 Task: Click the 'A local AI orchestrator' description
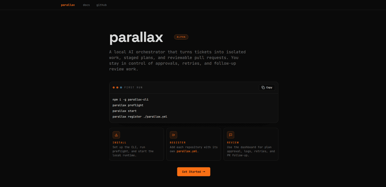pyautogui.click(x=178, y=61)
